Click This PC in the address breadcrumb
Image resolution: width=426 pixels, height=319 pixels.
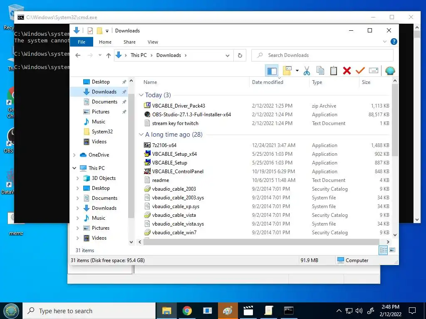(139, 55)
